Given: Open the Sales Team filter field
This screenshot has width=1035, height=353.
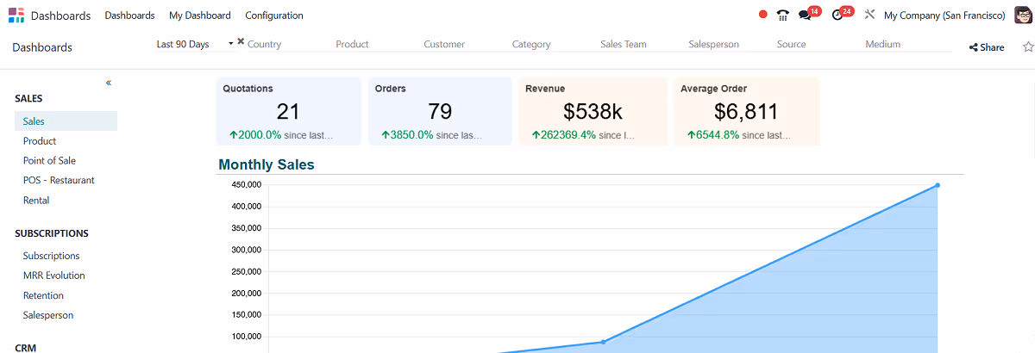Looking at the screenshot, I should tap(638, 44).
